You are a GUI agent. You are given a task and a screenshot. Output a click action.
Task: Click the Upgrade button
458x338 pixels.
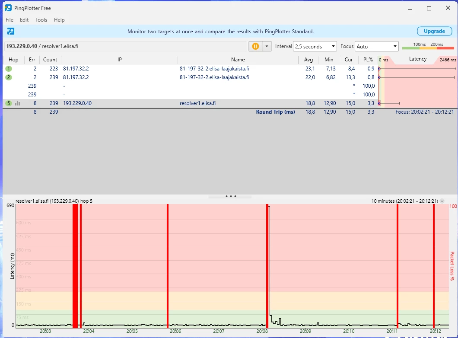434,31
